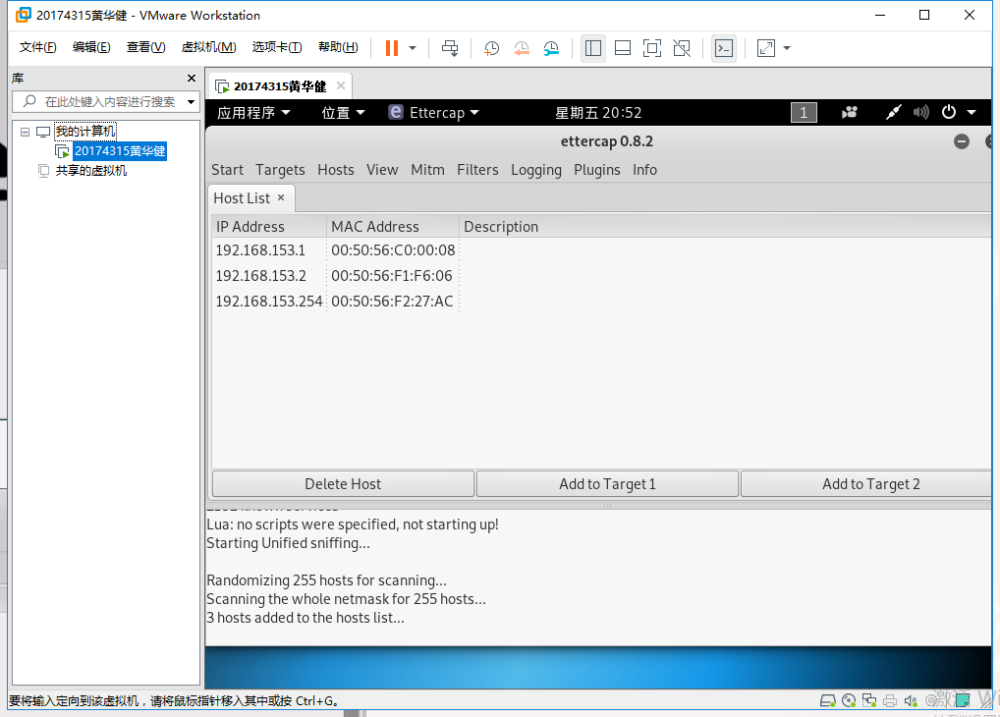Revert the VM to its previous snapshot

coord(521,48)
